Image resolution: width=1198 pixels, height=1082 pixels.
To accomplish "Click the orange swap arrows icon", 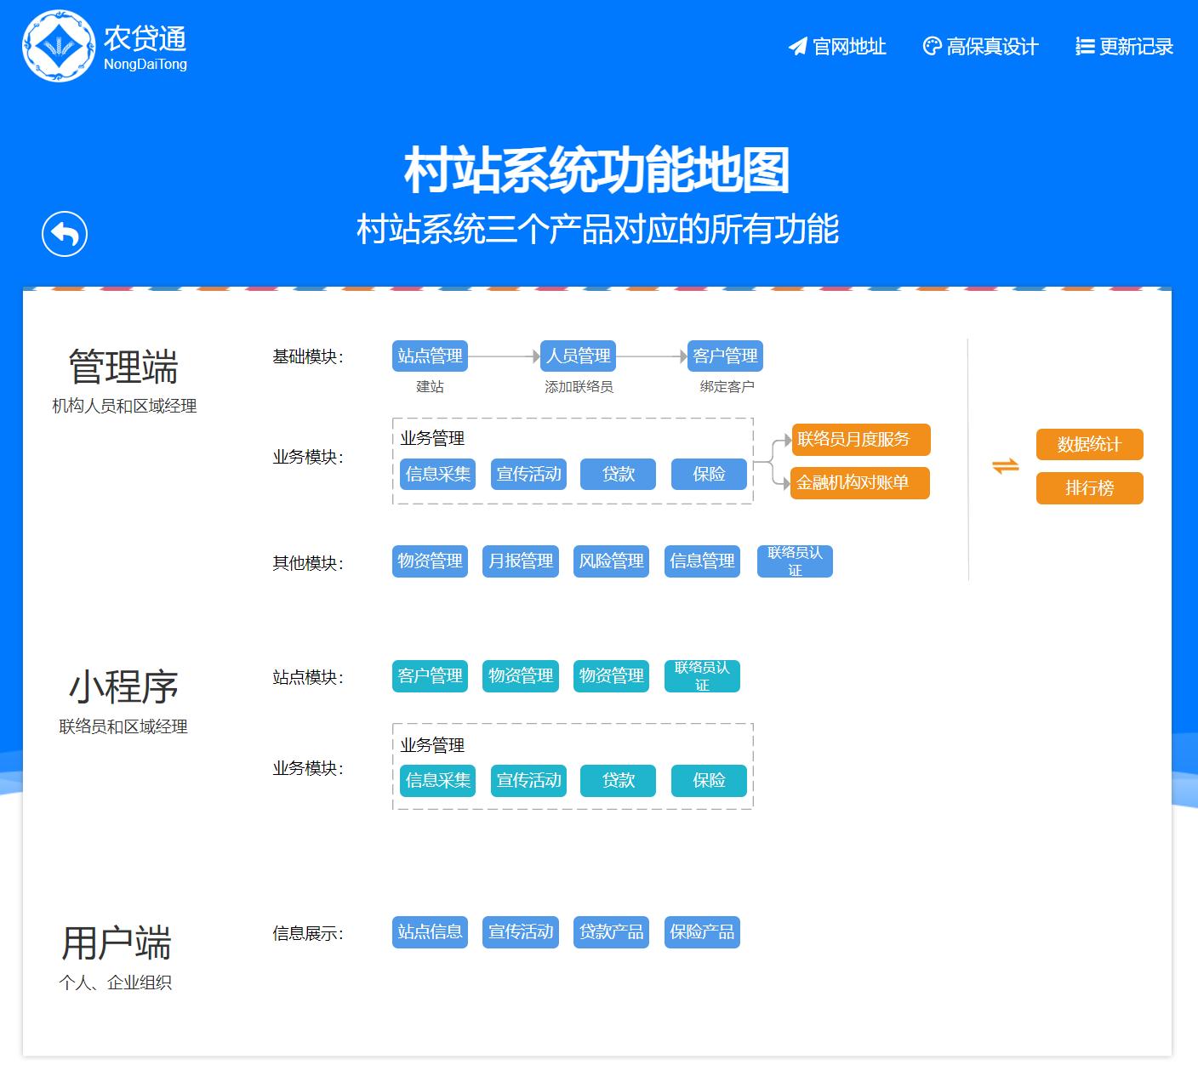I will tap(1006, 466).
